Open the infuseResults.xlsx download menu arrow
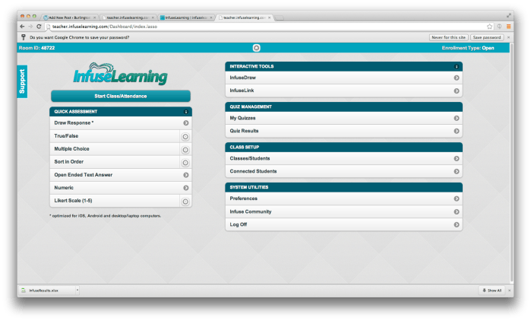This screenshot has width=531, height=321. click(x=77, y=291)
